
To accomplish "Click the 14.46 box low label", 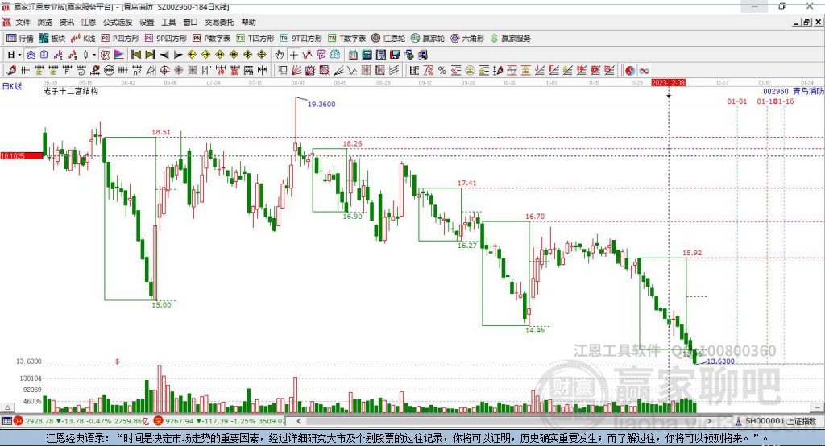I will tap(535, 330).
